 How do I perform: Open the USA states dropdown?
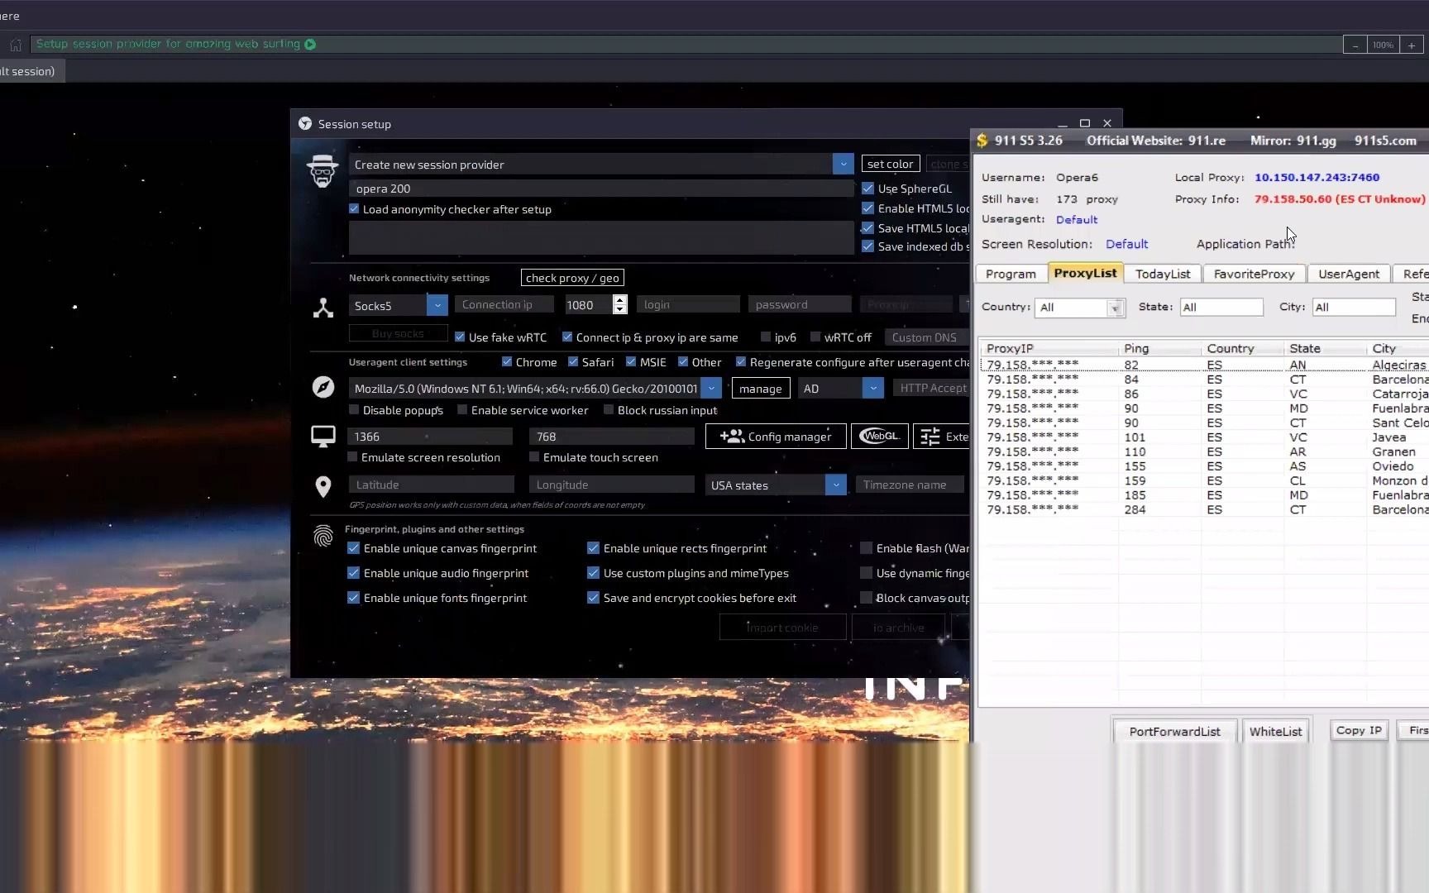tap(836, 485)
